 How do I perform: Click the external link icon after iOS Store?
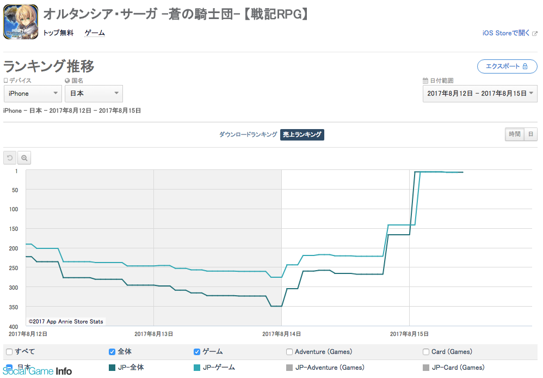click(x=535, y=34)
